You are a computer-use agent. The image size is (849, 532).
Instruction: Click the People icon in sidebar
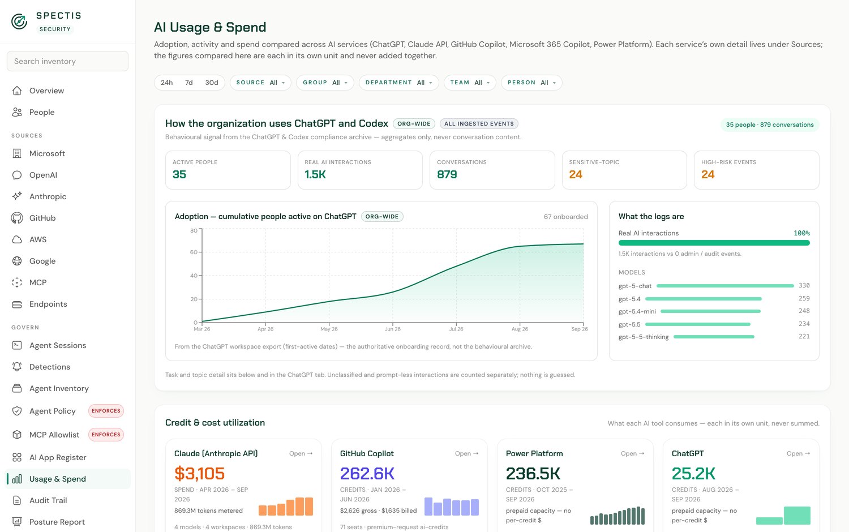(17, 112)
